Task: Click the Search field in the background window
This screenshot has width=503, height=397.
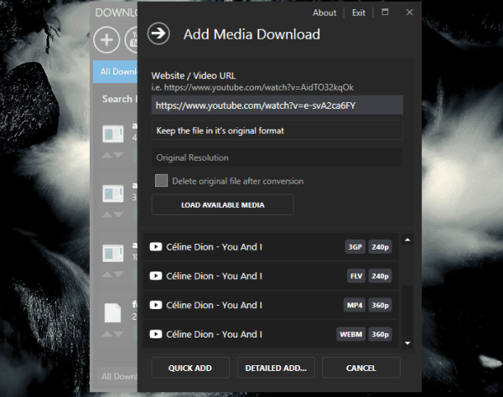Action: 119,99
